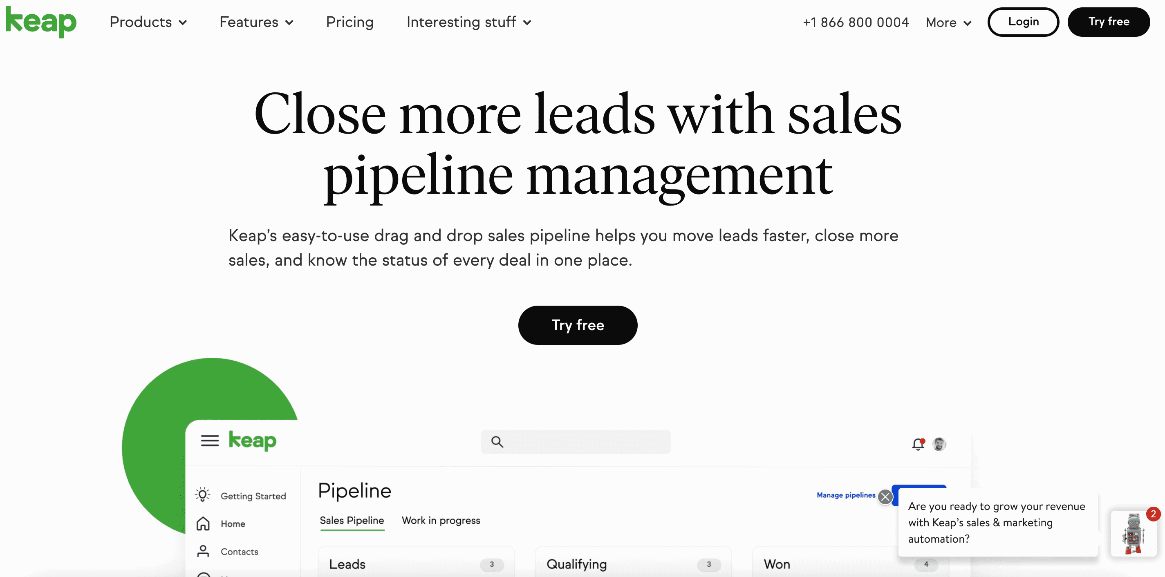The height and width of the screenshot is (577, 1165).
Task: Select Getting Started in sidebar
Action: (x=253, y=496)
